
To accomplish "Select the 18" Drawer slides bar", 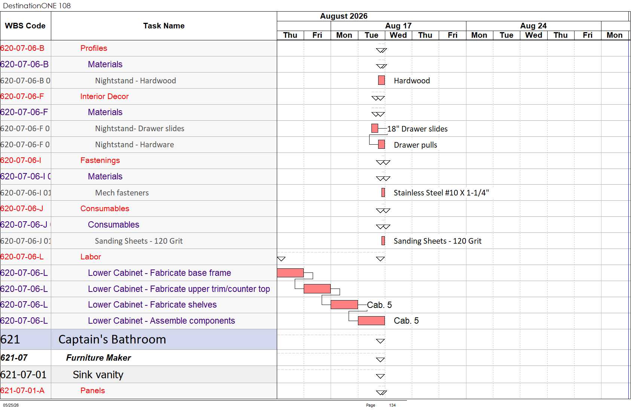I will (x=375, y=128).
